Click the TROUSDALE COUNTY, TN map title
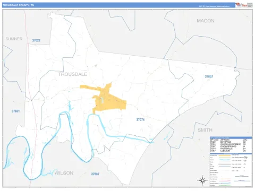 pos(18,5)
